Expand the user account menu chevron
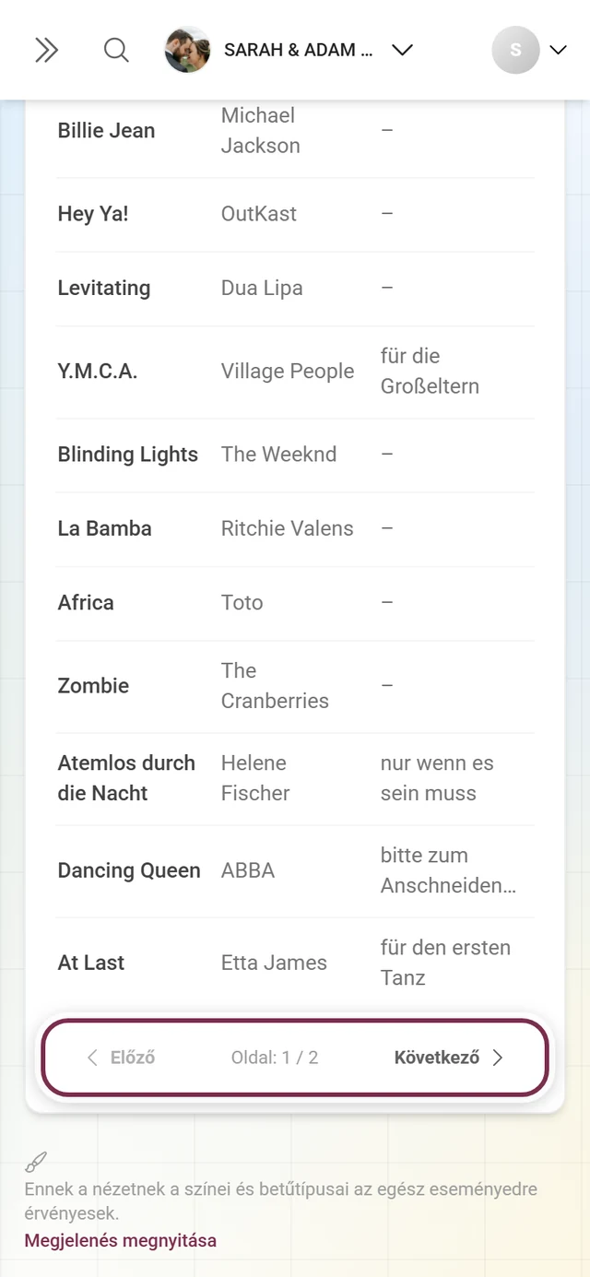590x1277 pixels. point(558,50)
